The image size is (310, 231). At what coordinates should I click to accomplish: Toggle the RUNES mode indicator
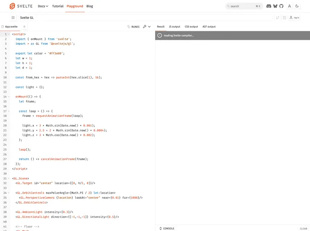pyautogui.click(x=133, y=27)
